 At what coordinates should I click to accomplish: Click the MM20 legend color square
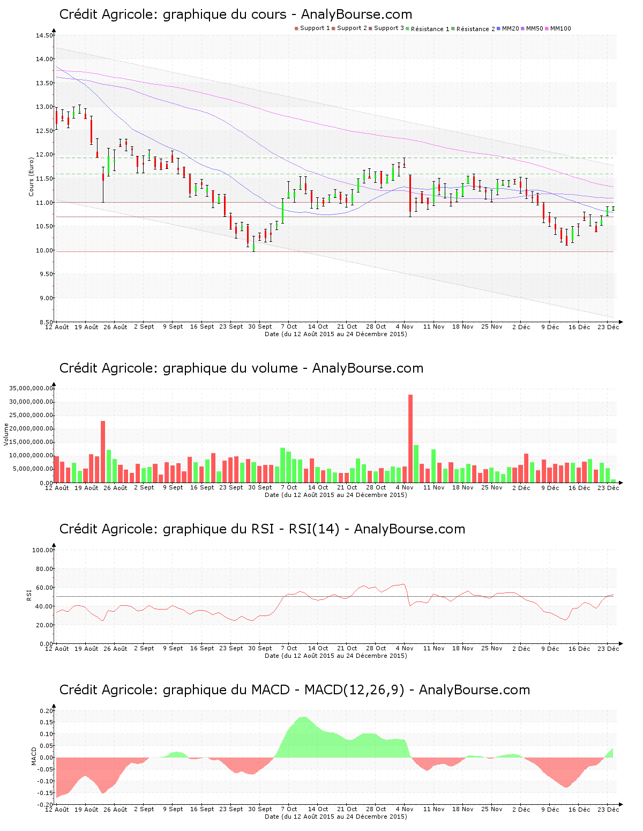[499, 28]
